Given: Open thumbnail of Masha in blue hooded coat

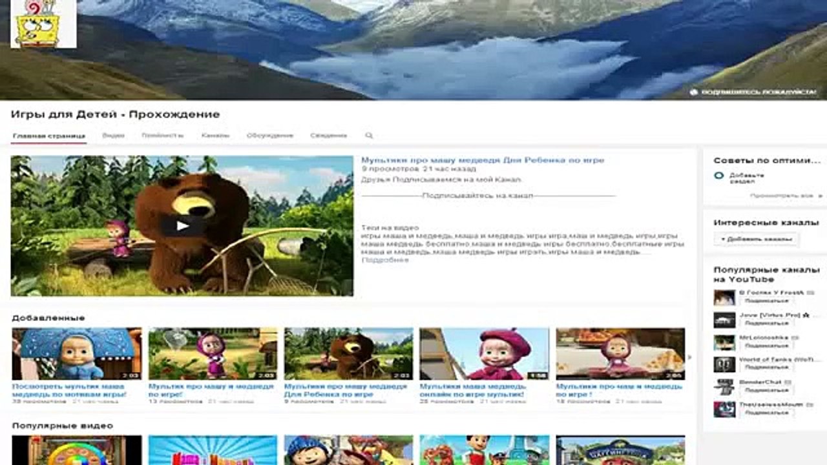Looking at the screenshot, I should [77, 353].
